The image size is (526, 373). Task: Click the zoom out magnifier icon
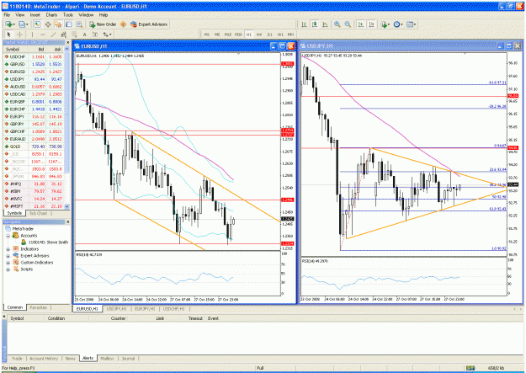(348, 24)
